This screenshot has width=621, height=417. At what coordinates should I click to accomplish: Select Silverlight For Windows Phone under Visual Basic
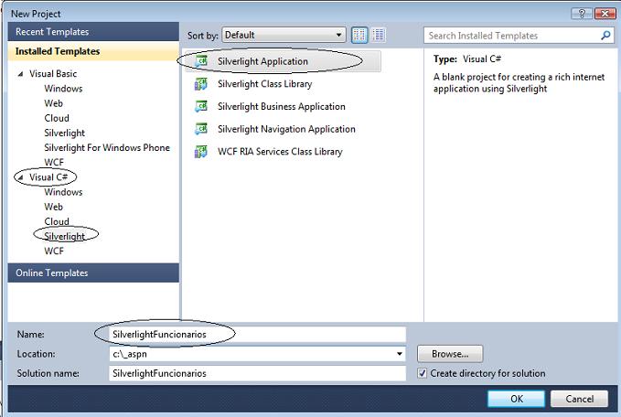107,148
